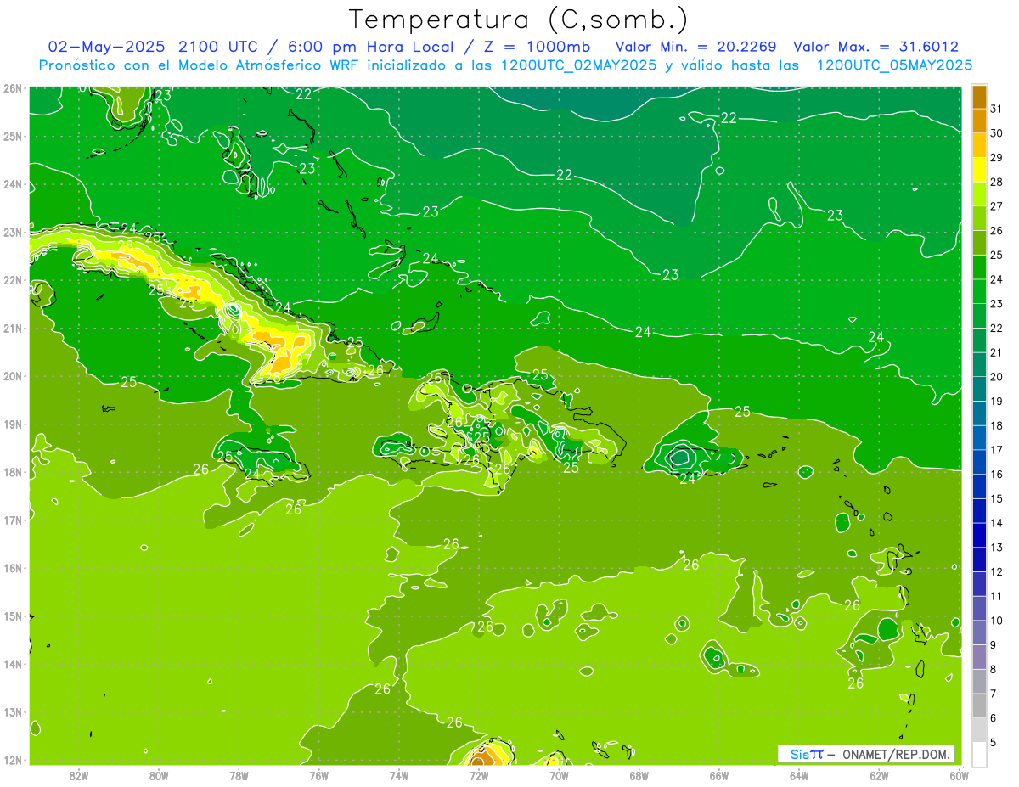Click the latitude label "22N"
Image resolution: width=1019 pixels, height=787 pixels.
tap(13, 280)
